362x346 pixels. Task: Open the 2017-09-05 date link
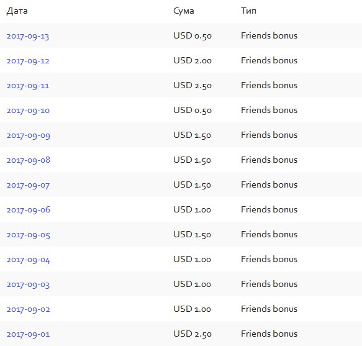[28, 235]
